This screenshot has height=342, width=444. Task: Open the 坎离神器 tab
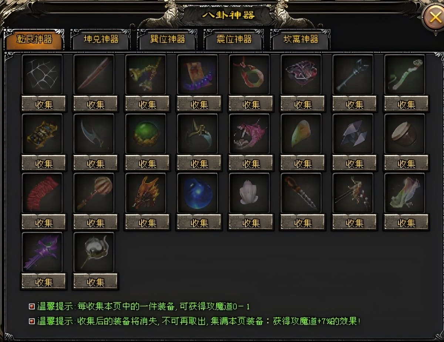[x=300, y=39]
